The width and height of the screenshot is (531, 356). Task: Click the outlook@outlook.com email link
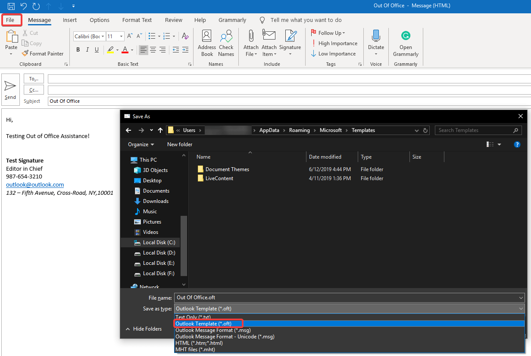35,184
